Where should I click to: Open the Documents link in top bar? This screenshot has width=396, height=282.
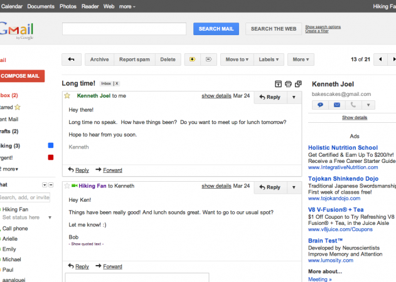point(41,6)
